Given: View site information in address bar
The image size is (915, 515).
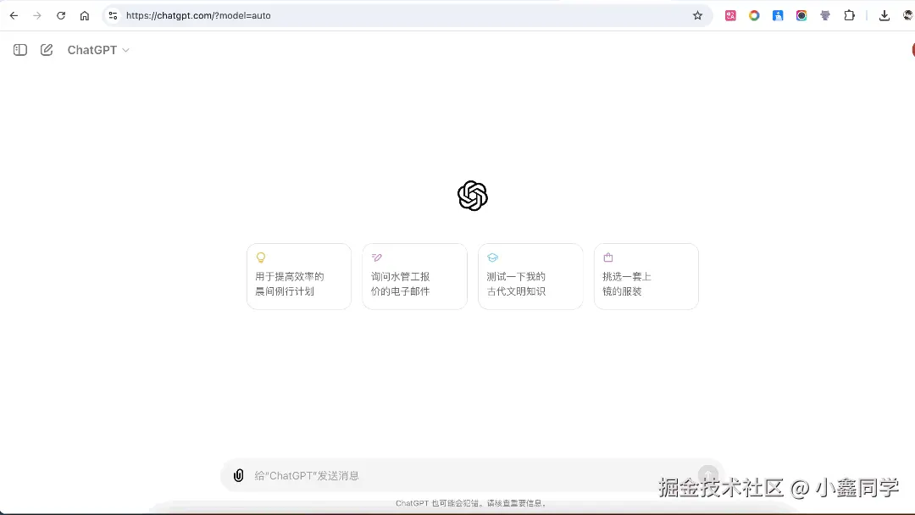Looking at the screenshot, I should [114, 16].
